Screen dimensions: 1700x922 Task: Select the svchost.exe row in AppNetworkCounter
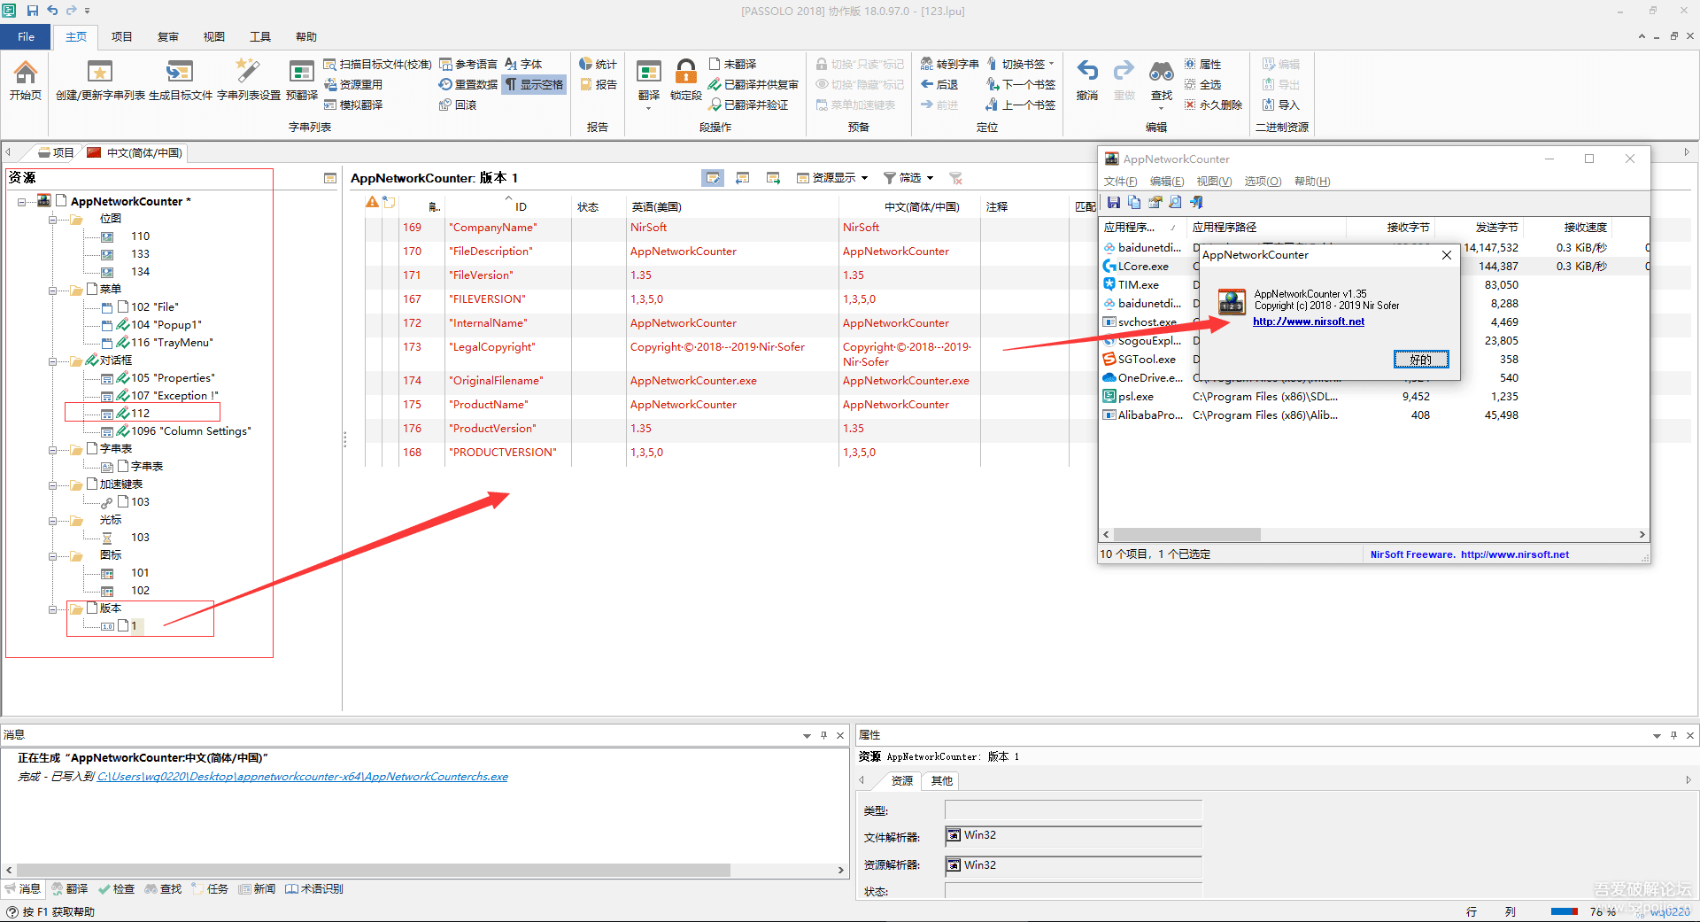click(x=1148, y=322)
